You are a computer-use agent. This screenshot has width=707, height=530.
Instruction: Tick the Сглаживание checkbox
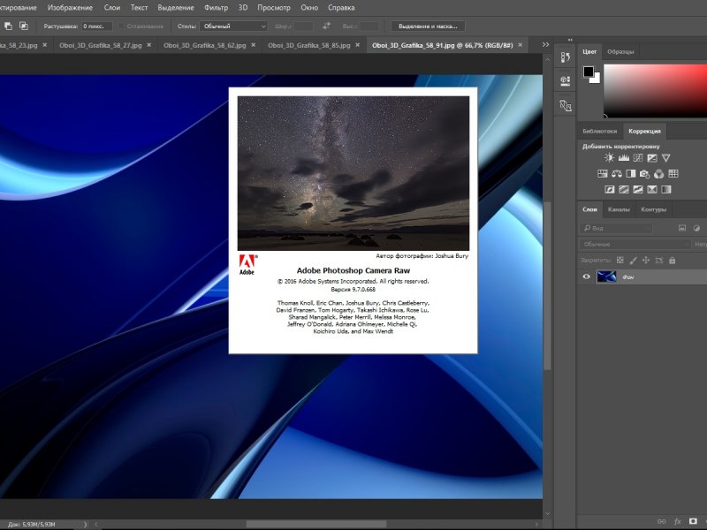point(121,26)
